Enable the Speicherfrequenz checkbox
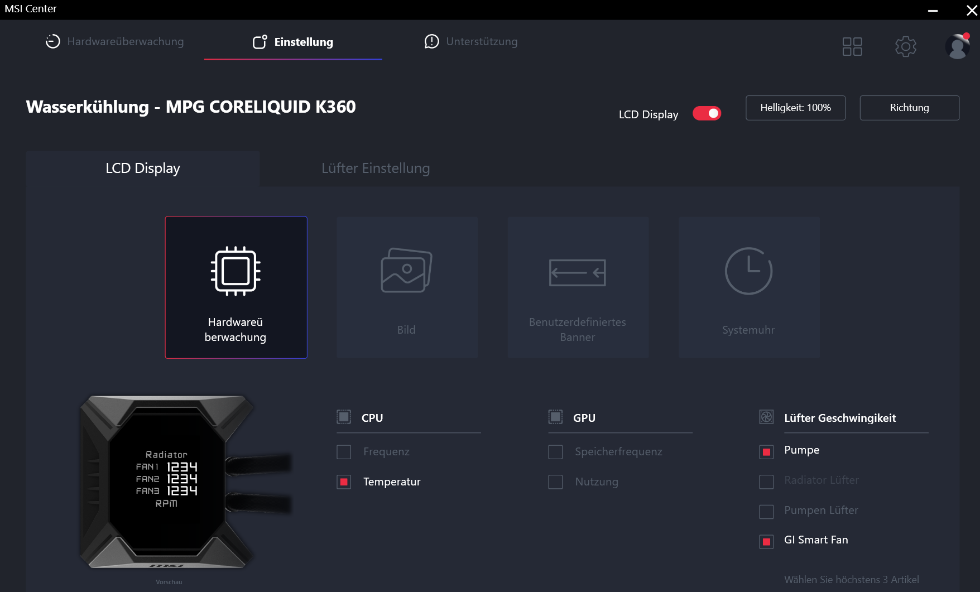 555,452
